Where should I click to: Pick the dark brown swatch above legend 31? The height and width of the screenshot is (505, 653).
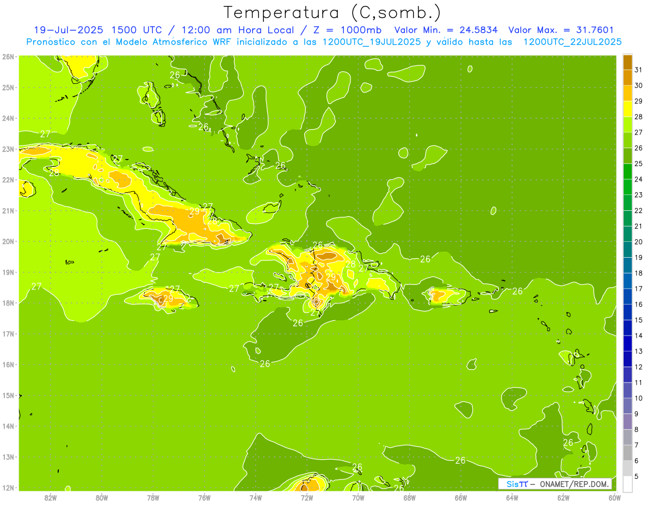[x=627, y=62]
